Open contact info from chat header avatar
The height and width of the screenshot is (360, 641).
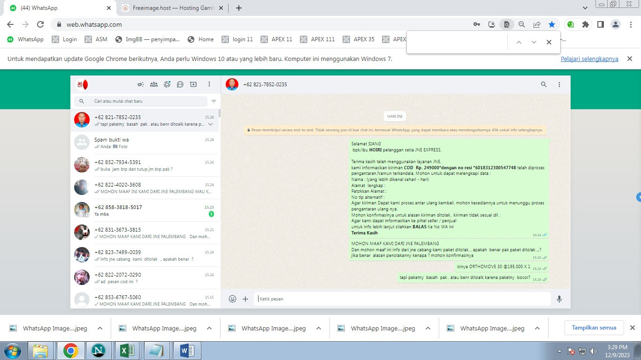[232, 84]
